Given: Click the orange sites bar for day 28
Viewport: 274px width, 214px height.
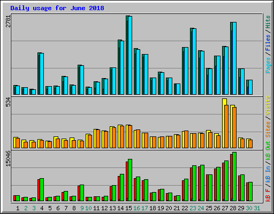Looking at the screenshot, I should click(234, 127).
